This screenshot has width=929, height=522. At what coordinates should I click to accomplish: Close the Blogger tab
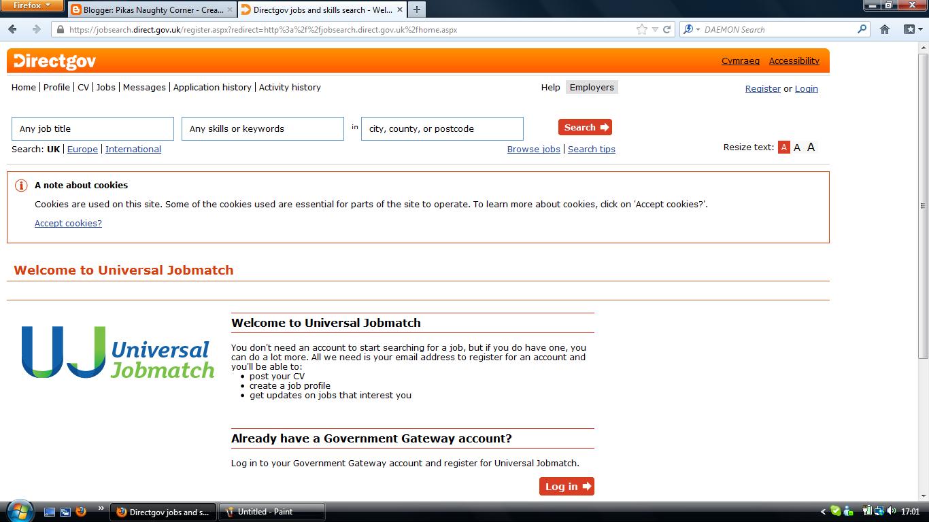pyautogui.click(x=229, y=10)
